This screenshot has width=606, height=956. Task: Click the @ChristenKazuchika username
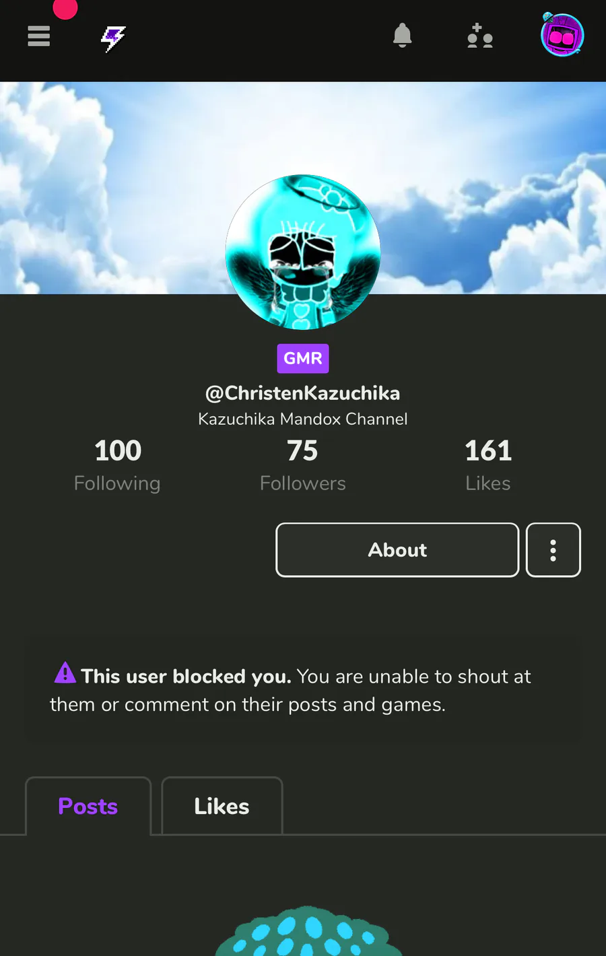click(x=303, y=393)
